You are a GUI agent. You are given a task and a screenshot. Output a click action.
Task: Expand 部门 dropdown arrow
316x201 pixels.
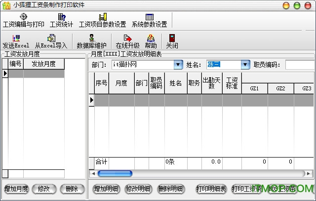pos(178,65)
